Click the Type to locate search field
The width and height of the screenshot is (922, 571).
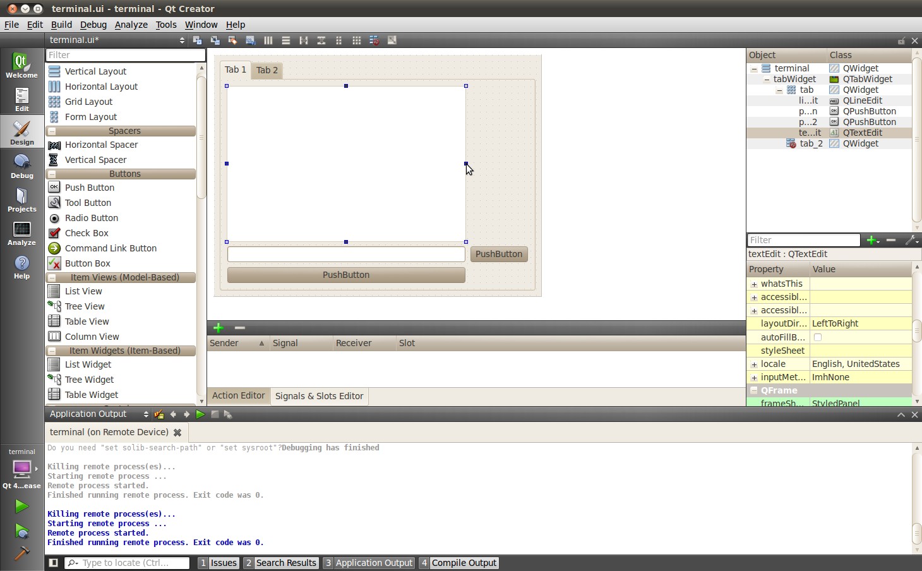click(x=127, y=563)
